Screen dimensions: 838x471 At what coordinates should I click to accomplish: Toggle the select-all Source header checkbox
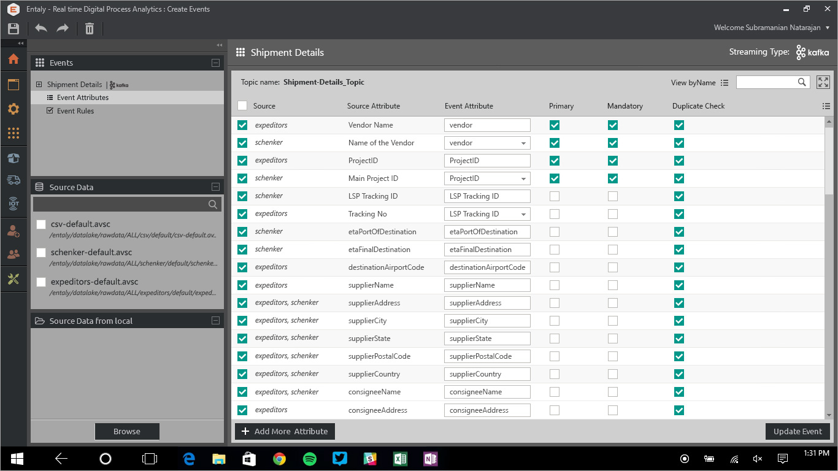[242, 105]
